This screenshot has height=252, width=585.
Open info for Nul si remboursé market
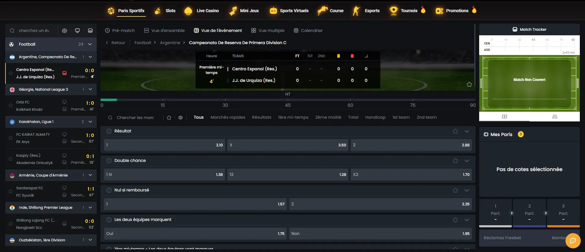pyautogui.click(x=109, y=190)
